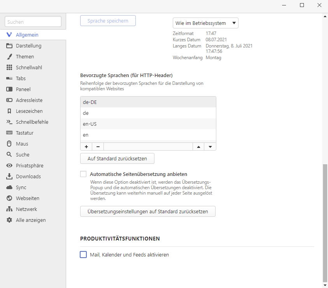The image size is (328, 288).
Task: Go to the Themen section
Action: [25, 56]
